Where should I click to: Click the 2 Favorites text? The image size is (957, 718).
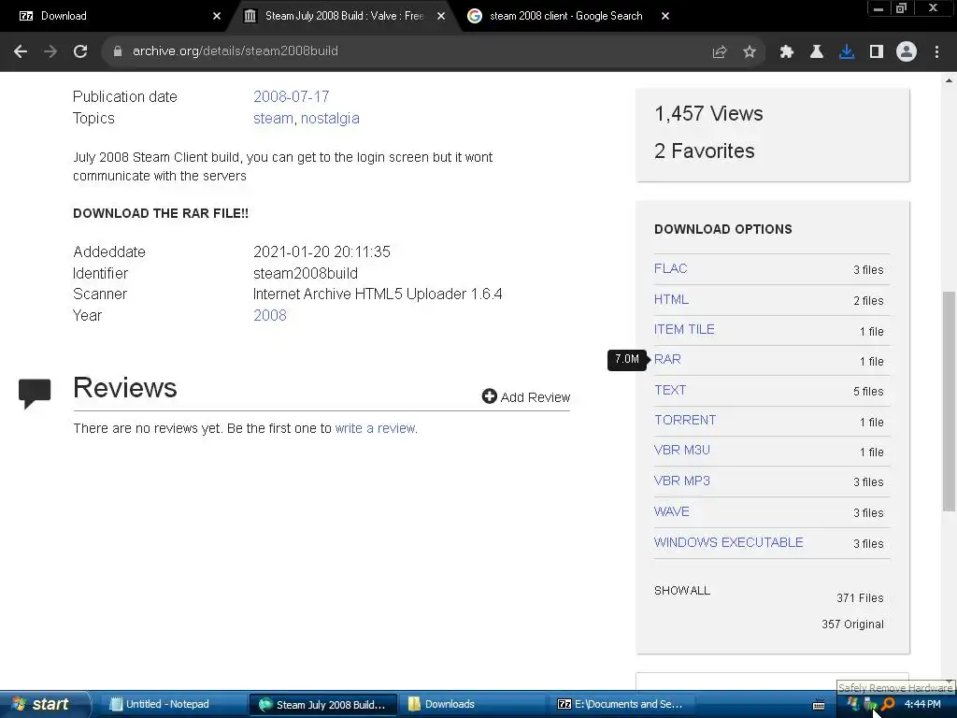coord(705,151)
